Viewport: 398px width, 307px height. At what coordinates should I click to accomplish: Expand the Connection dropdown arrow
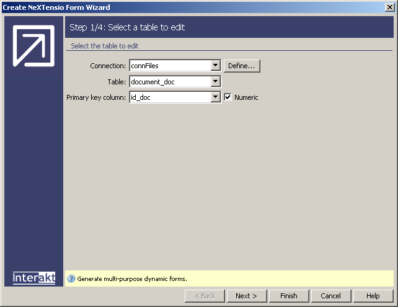(x=215, y=66)
